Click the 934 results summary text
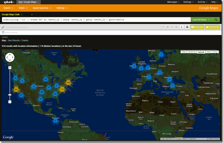This screenshot has height=143, width=223. click(41, 46)
